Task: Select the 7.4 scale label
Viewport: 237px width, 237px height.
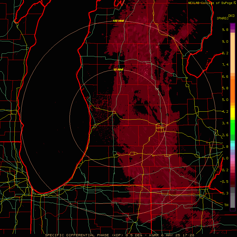Action: [225, 65]
